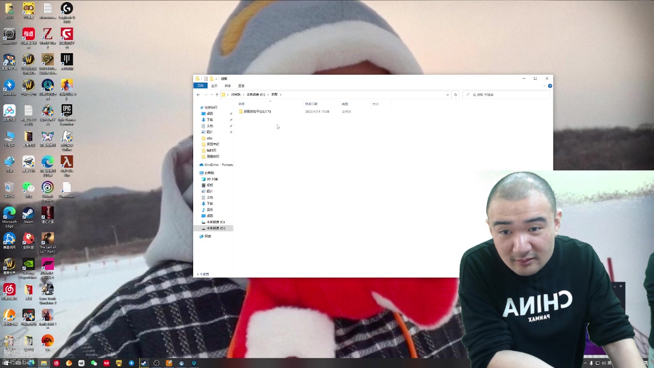
Task: Select the Recycle Bin desktop icon
Action: pyautogui.click(x=9, y=190)
